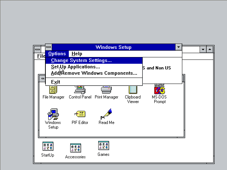
Task: Start the MS-DOS Prompt icon
Action: (x=159, y=94)
